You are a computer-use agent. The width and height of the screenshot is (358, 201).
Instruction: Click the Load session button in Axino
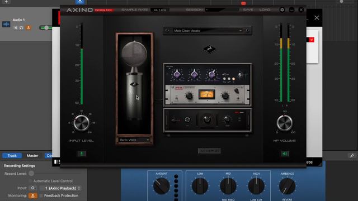pos(265,10)
